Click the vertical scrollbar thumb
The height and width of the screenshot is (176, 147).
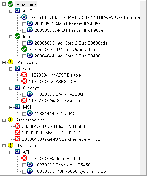(143, 48)
